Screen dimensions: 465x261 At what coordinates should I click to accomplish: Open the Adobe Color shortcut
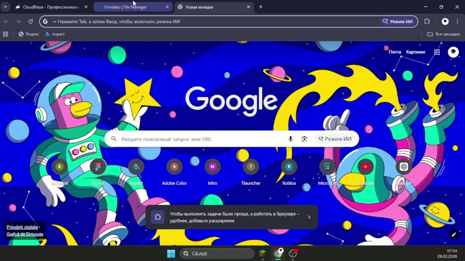pos(174,172)
